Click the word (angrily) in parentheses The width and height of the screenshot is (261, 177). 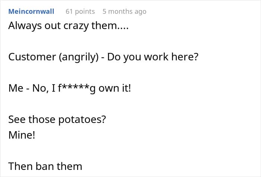(79, 57)
